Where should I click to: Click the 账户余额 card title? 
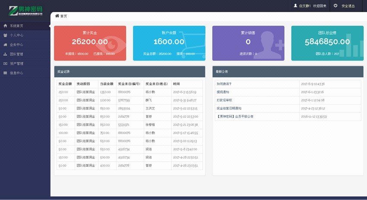tap(169, 33)
